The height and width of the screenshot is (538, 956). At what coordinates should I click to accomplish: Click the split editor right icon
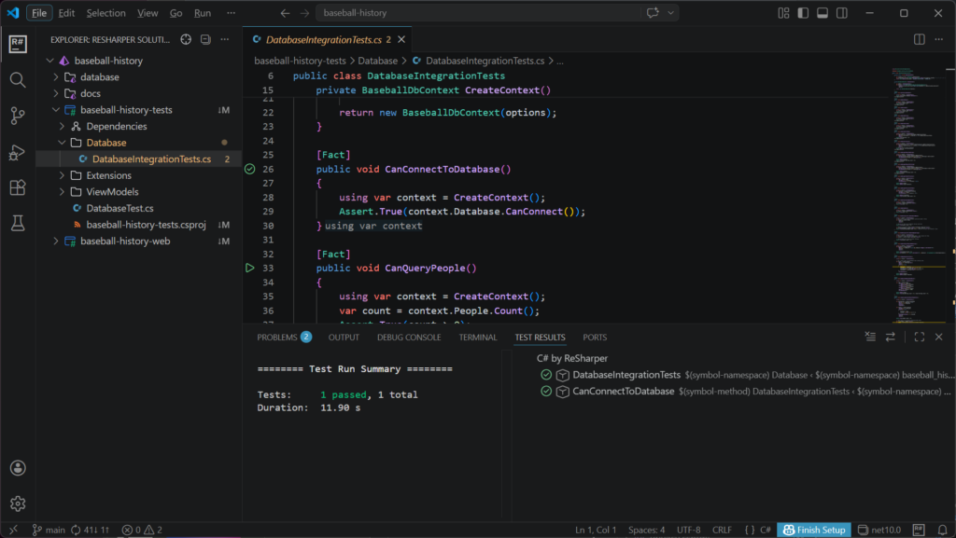click(x=919, y=40)
